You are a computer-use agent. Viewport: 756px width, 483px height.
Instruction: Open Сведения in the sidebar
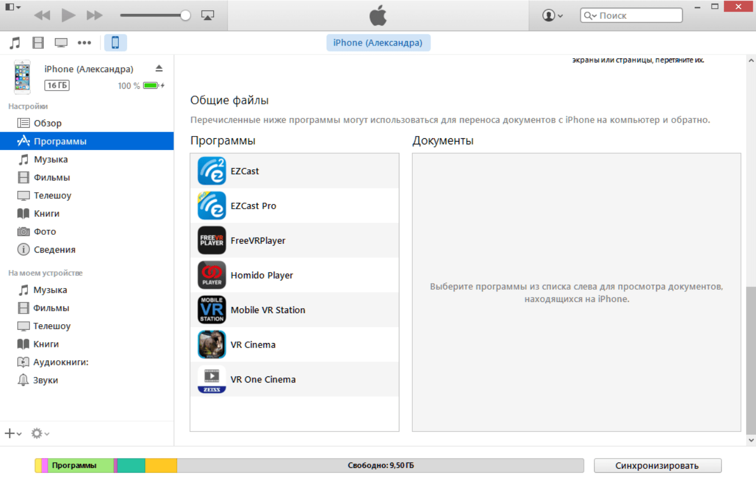pos(87,250)
